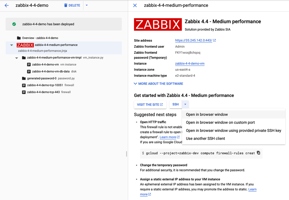Open the zabbix-4-4-demo-vm instance link
The image size is (289, 200).
tap(190, 64)
